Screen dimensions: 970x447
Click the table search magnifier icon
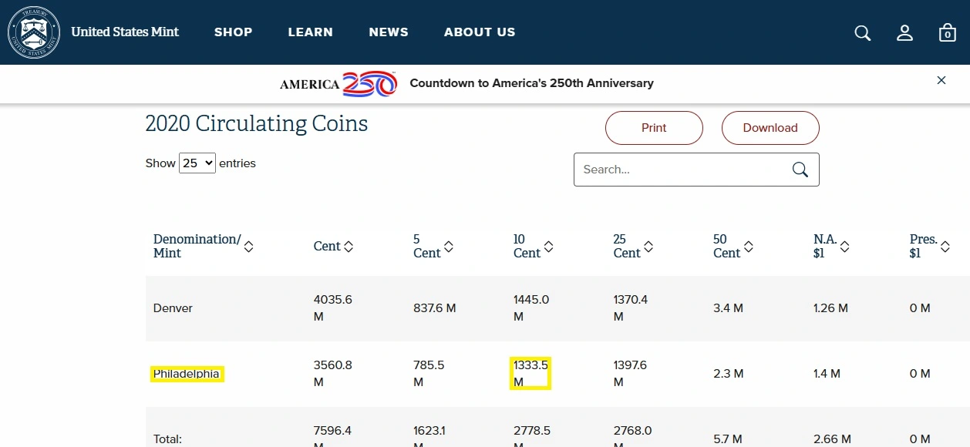pyautogui.click(x=800, y=170)
